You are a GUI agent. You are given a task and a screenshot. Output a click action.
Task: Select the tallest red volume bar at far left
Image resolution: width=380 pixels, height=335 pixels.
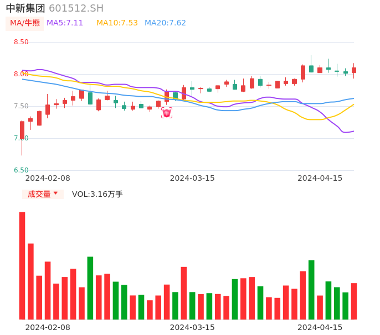tap(22, 265)
